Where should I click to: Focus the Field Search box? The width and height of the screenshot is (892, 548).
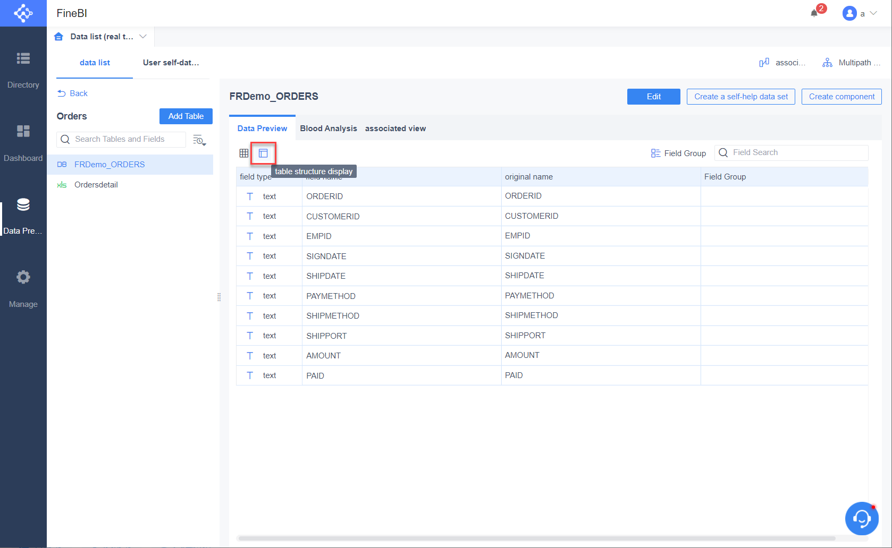click(792, 153)
